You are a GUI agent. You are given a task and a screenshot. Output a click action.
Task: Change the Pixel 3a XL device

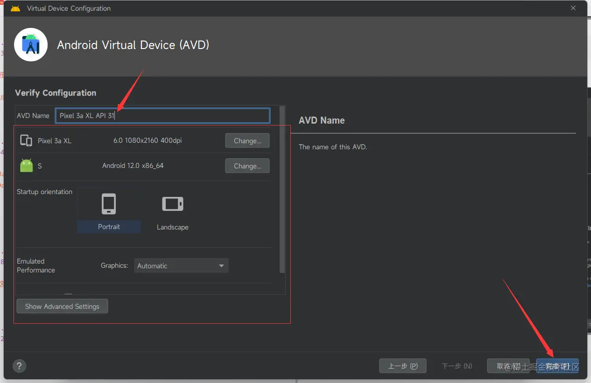point(247,141)
